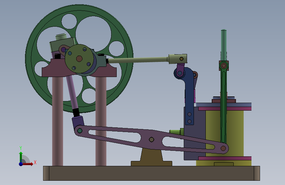285x185 pixels.
Task: Click the pin at the beam's right end
Action: [223, 148]
